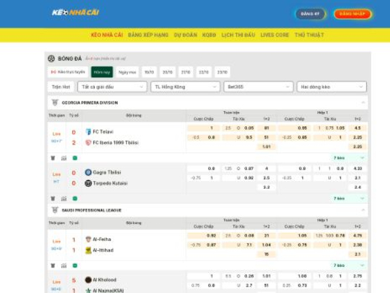Image resolution: width=390 pixels, height=293 pixels.
Task: Open the Bet365 bookmaker dropdown
Action: pyautogui.click(x=257, y=87)
